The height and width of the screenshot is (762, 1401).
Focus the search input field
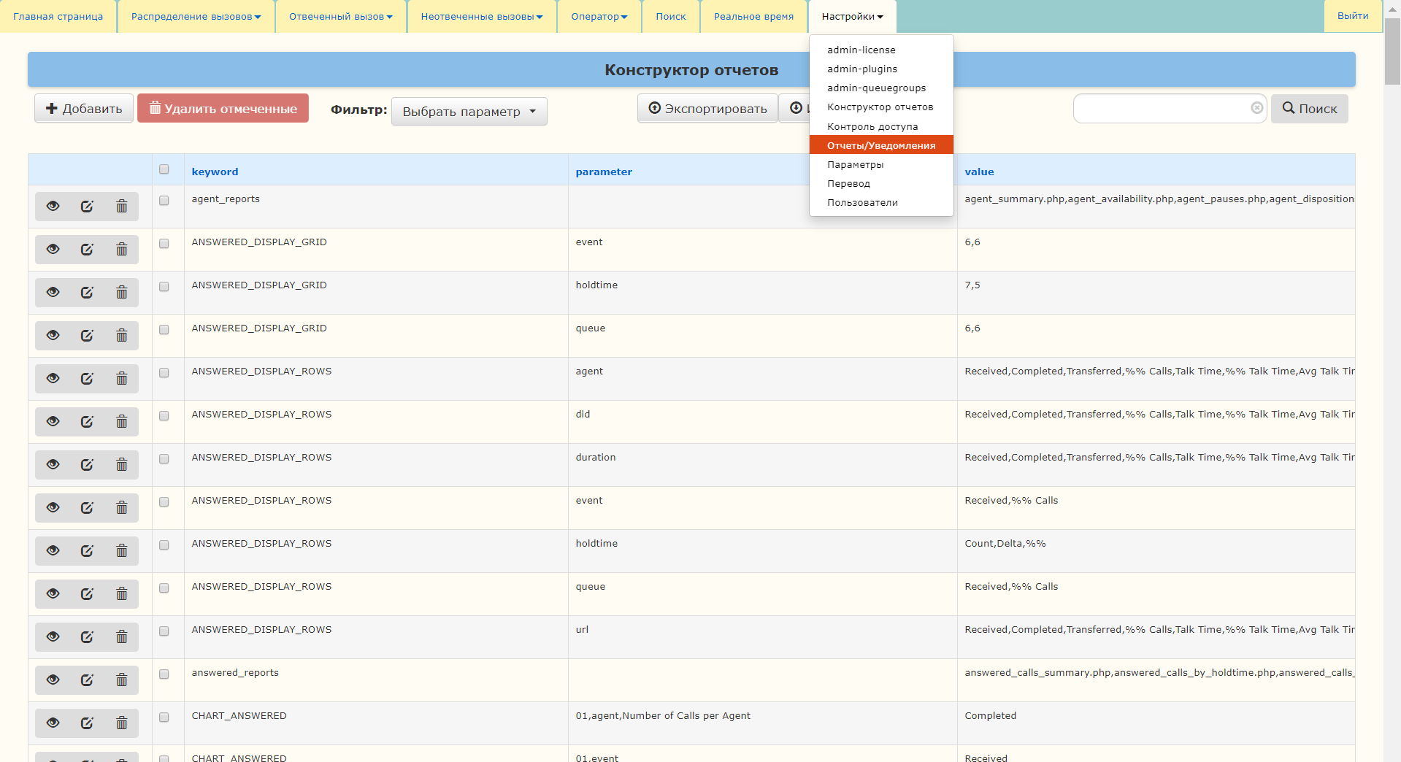pyautogui.click(x=1161, y=109)
